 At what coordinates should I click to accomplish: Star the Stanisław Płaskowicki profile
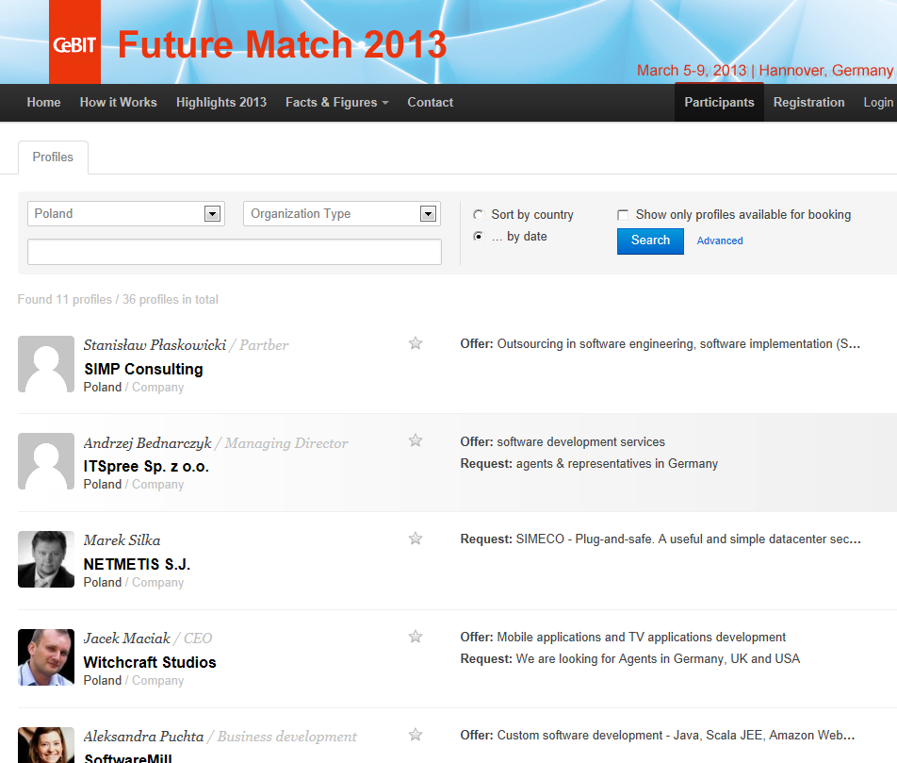pos(416,343)
